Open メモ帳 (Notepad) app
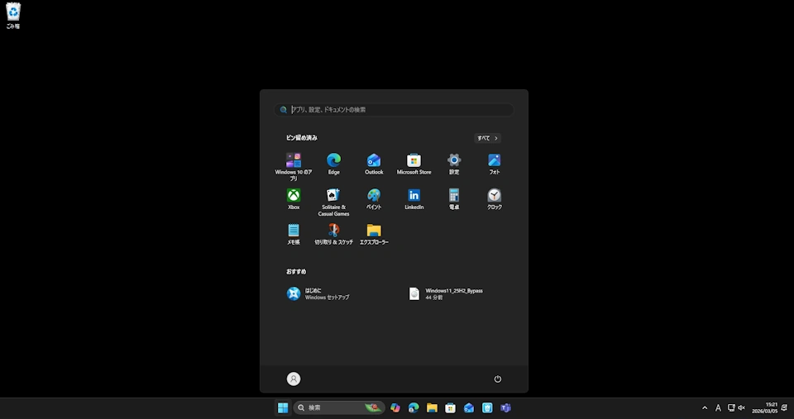Viewport: 794px width, 419px height. click(x=293, y=235)
